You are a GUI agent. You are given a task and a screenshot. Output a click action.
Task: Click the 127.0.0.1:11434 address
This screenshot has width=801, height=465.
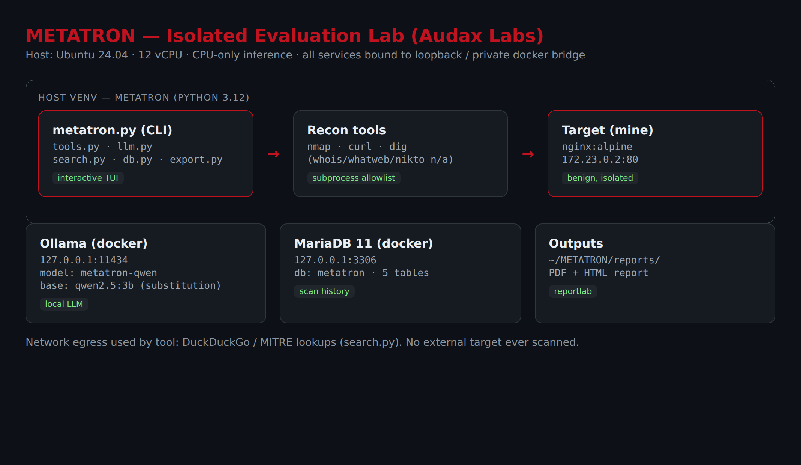(84, 260)
